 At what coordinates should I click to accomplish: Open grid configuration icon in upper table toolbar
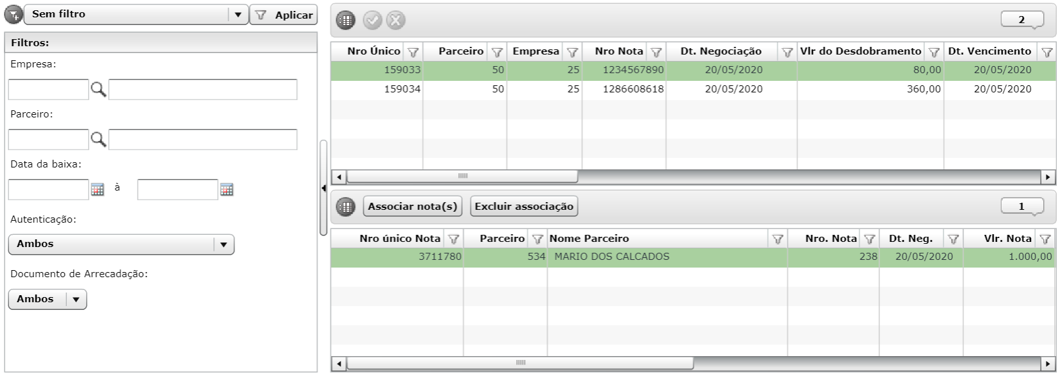coord(345,20)
